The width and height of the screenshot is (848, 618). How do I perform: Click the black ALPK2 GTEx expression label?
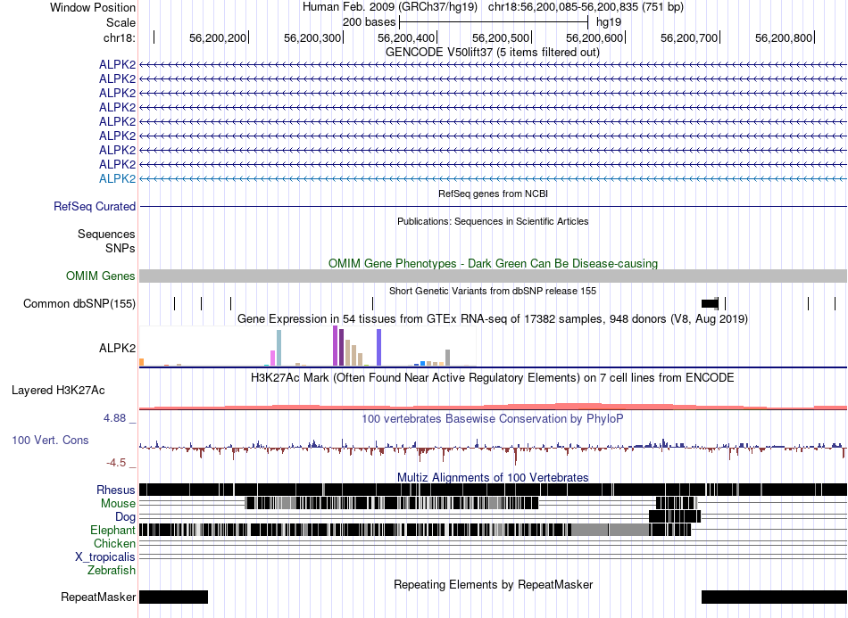click(117, 349)
